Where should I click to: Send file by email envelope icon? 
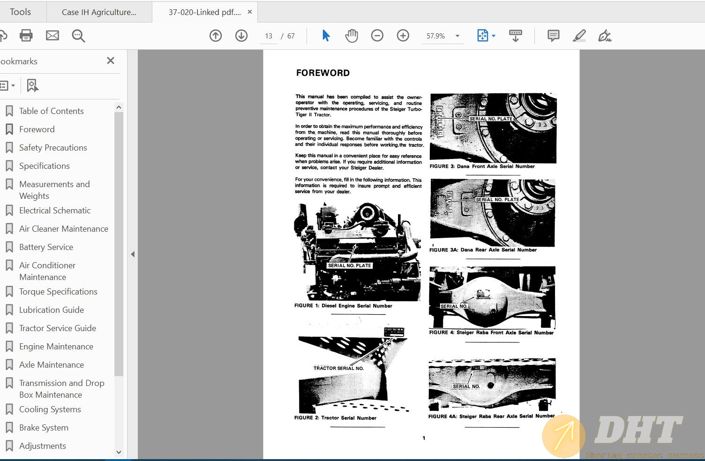click(52, 36)
